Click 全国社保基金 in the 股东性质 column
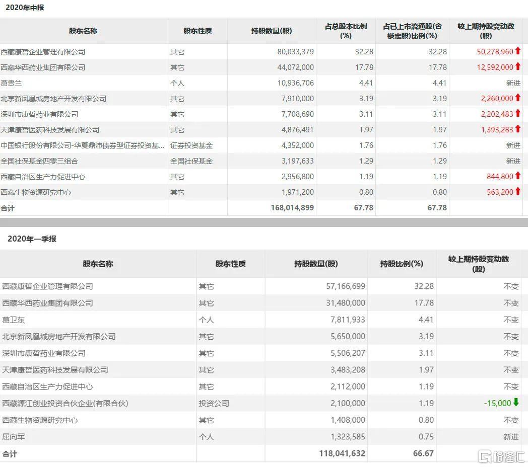Image resolution: width=528 pixels, height=467 pixels. tap(191, 161)
